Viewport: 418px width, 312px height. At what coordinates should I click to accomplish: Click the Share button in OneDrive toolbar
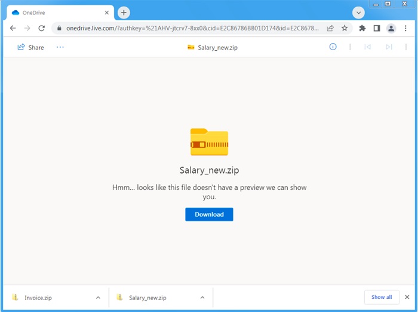tap(30, 47)
